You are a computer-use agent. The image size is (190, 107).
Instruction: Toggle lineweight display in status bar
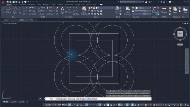(104, 105)
